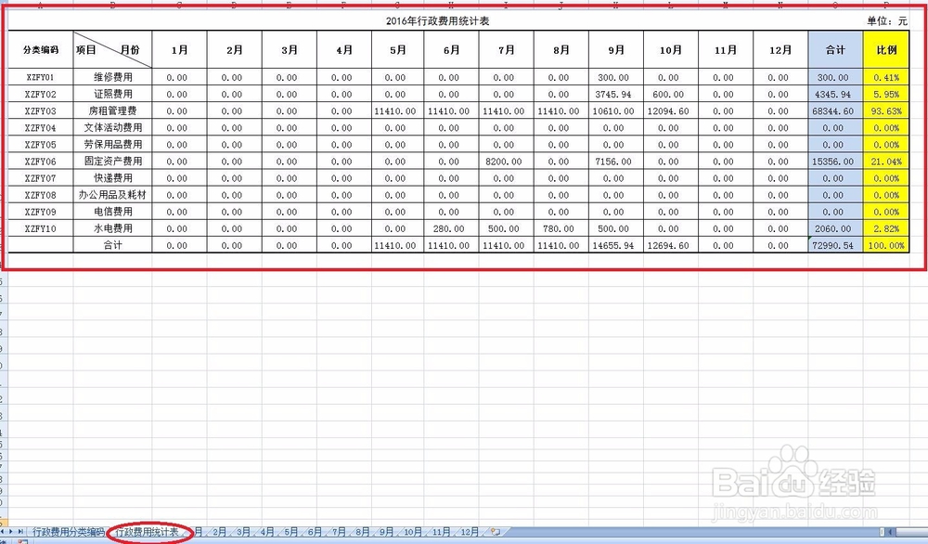This screenshot has width=928, height=544.
Task: Click the last sheet navigation arrow
Action: pyautogui.click(x=20, y=532)
